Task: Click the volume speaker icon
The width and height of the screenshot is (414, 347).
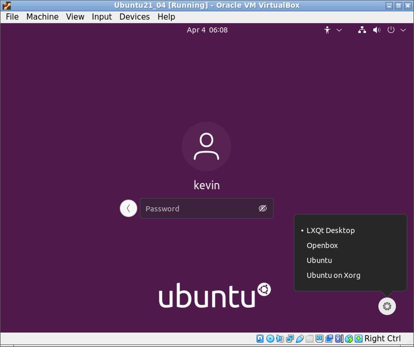Action: pos(376,30)
